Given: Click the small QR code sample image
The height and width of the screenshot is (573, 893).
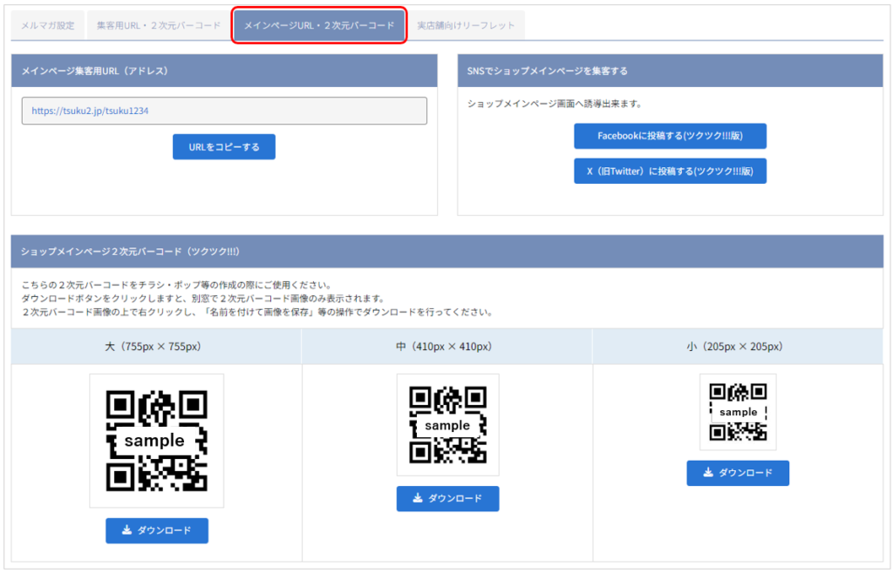Looking at the screenshot, I should pyautogui.click(x=738, y=412).
